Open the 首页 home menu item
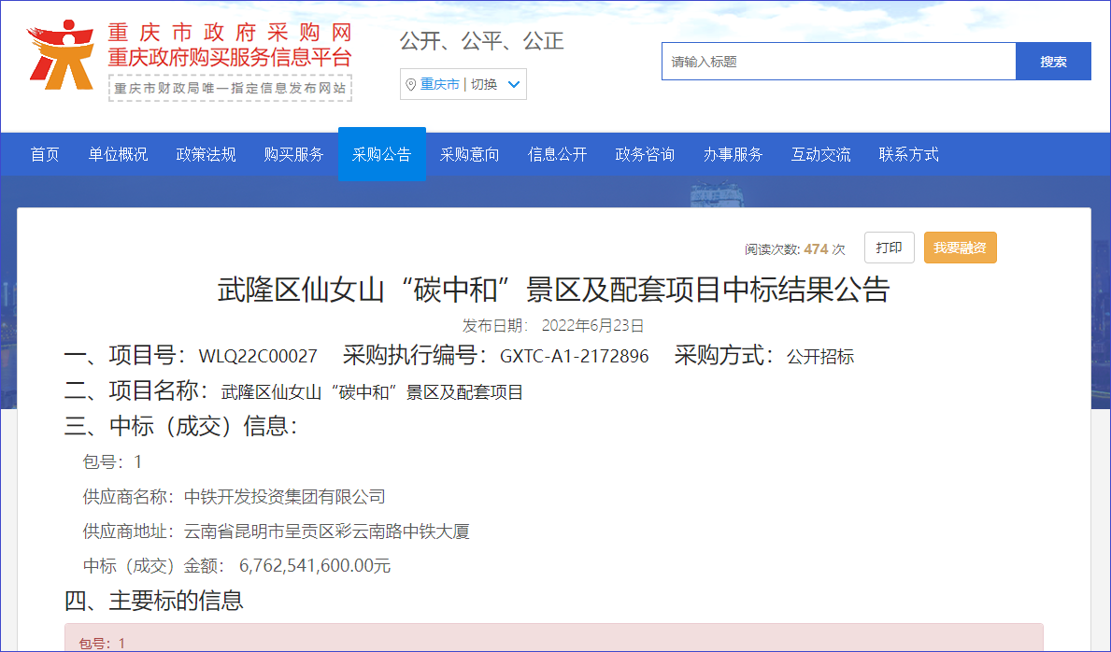The height and width of the screenshot is (652, 1111). [45, 155]
